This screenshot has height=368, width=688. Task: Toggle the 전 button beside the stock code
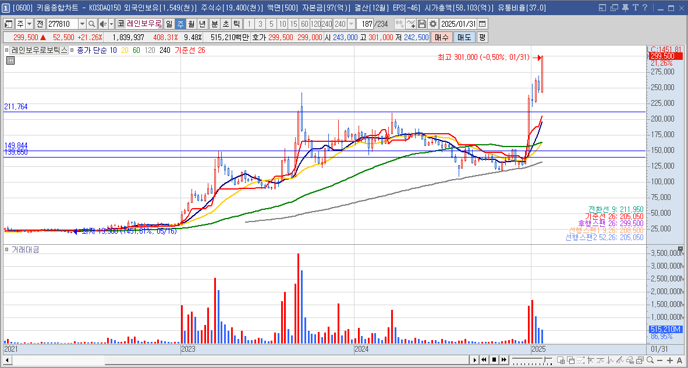click(x=40, y=24)
